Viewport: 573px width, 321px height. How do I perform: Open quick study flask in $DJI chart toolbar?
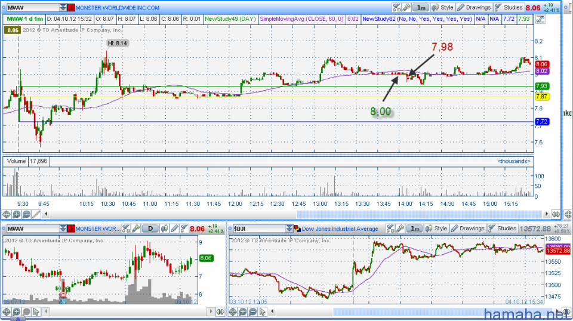(x=390, y=229)
